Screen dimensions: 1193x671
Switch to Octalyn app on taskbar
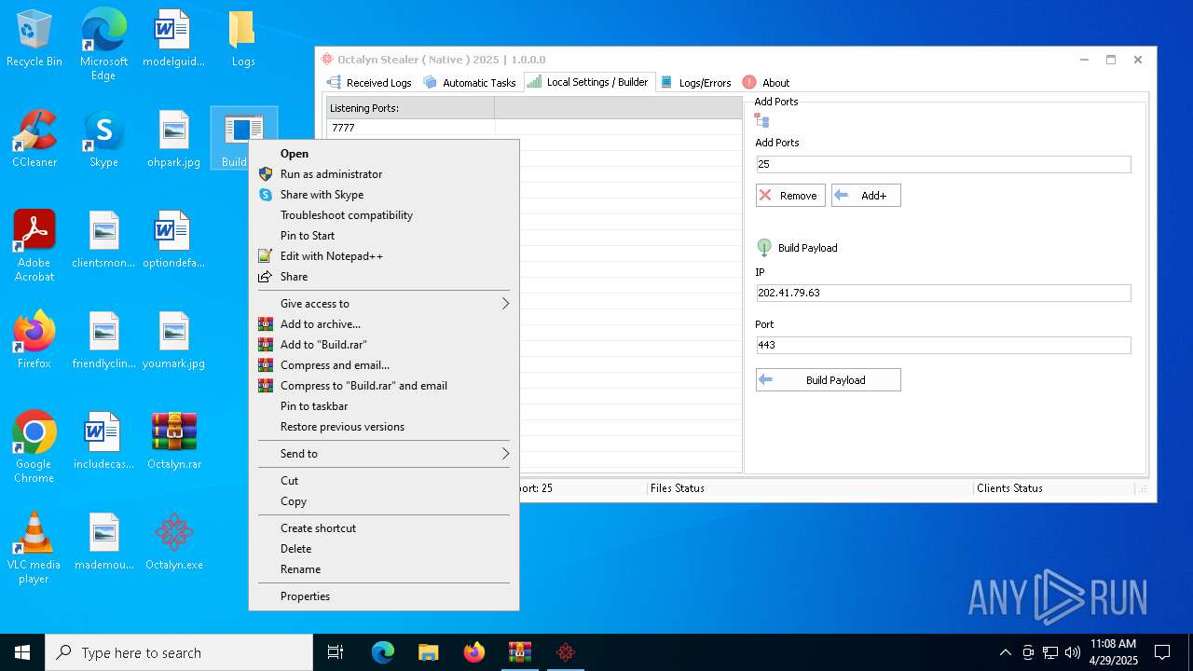[x=565, y=652]
